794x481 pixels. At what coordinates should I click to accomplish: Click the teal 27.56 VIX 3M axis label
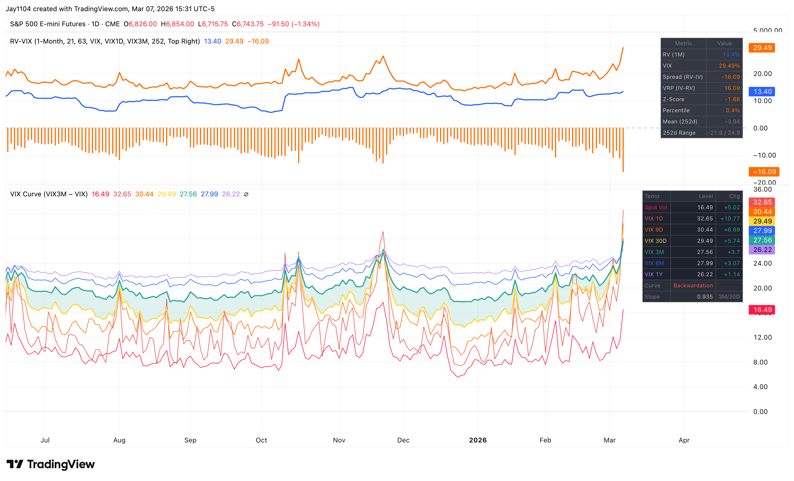coord(762,240)
